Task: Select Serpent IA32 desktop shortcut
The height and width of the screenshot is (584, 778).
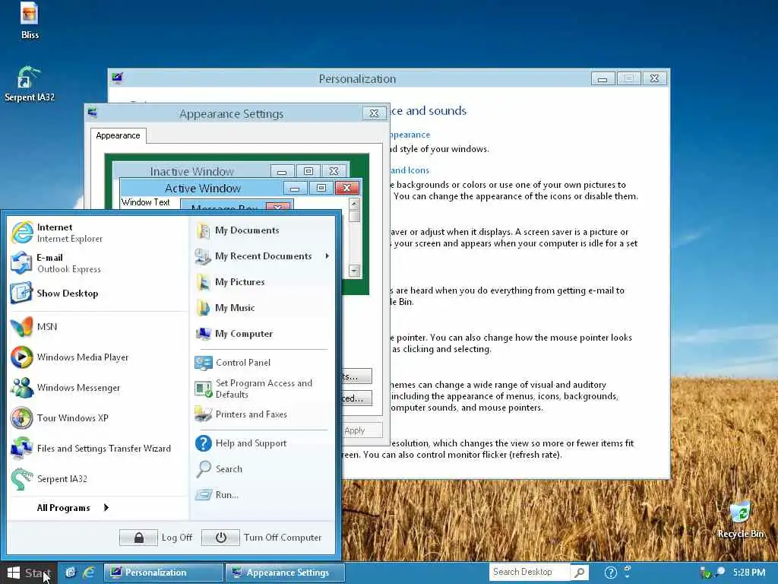Action: pyautogui.click(x=30, y=84)
